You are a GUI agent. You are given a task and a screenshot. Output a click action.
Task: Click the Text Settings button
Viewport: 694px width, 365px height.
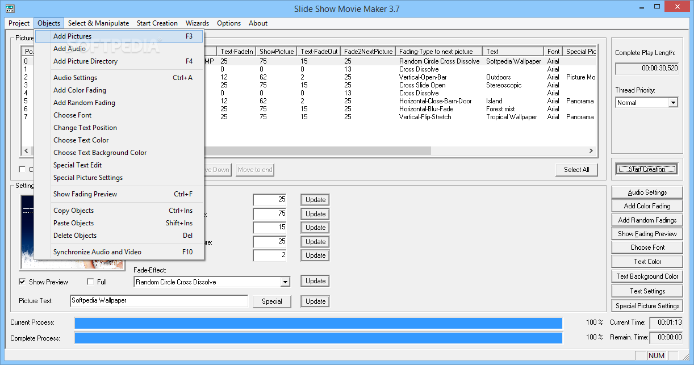tap(647, 291)
